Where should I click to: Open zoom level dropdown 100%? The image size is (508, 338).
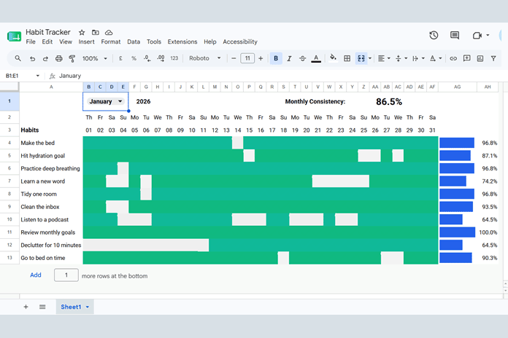pyautogui.click(x=95, y=58)
